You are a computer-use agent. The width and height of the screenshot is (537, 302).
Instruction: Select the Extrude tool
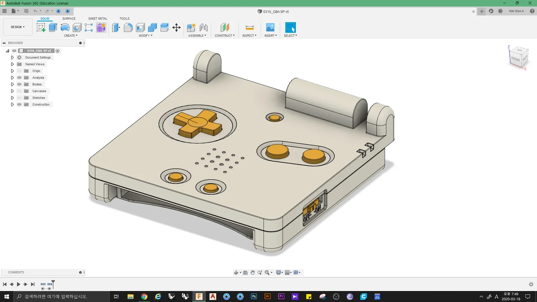(53, 27)
